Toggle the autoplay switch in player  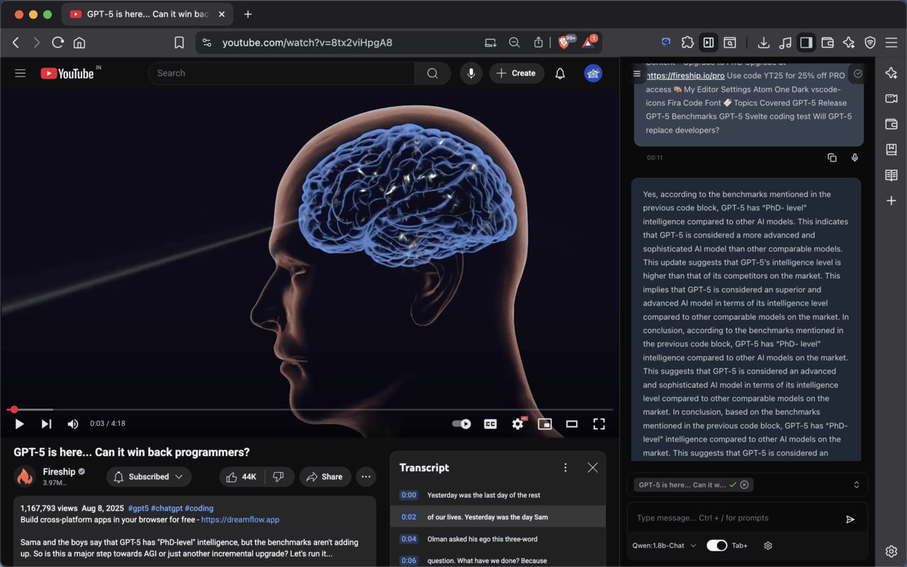(x=461, y=424)
